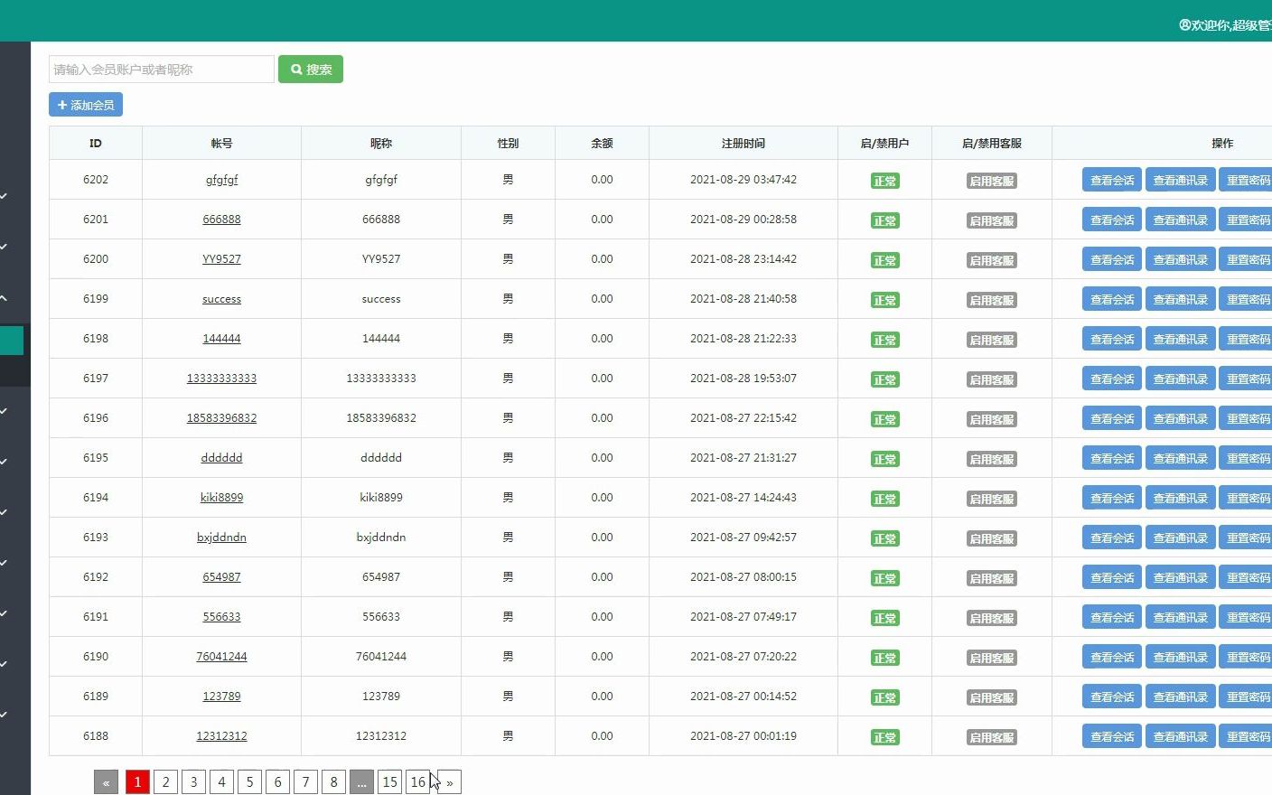This screenshot has height=795, width=1272.
Task: Select pagination page 1
Action: pyautogui.click(x=137, y=782)
